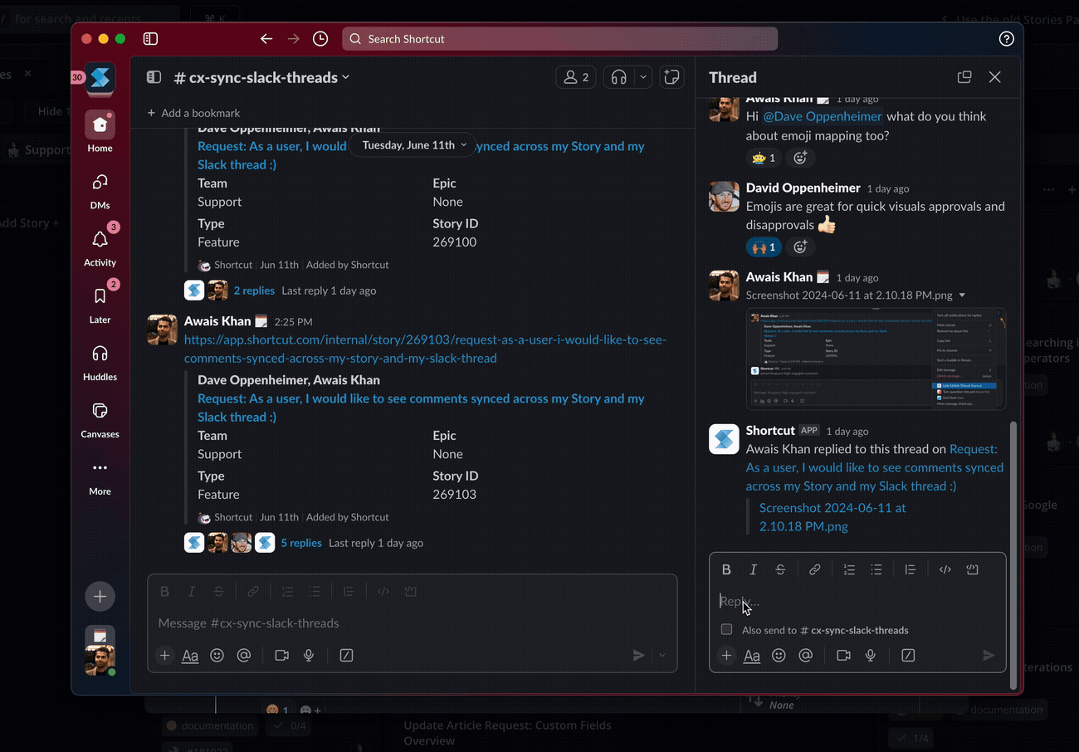Open screenshot thumbnail in thread
The width and height of the screenshot is (1079, 752).
tap(876, 359)
